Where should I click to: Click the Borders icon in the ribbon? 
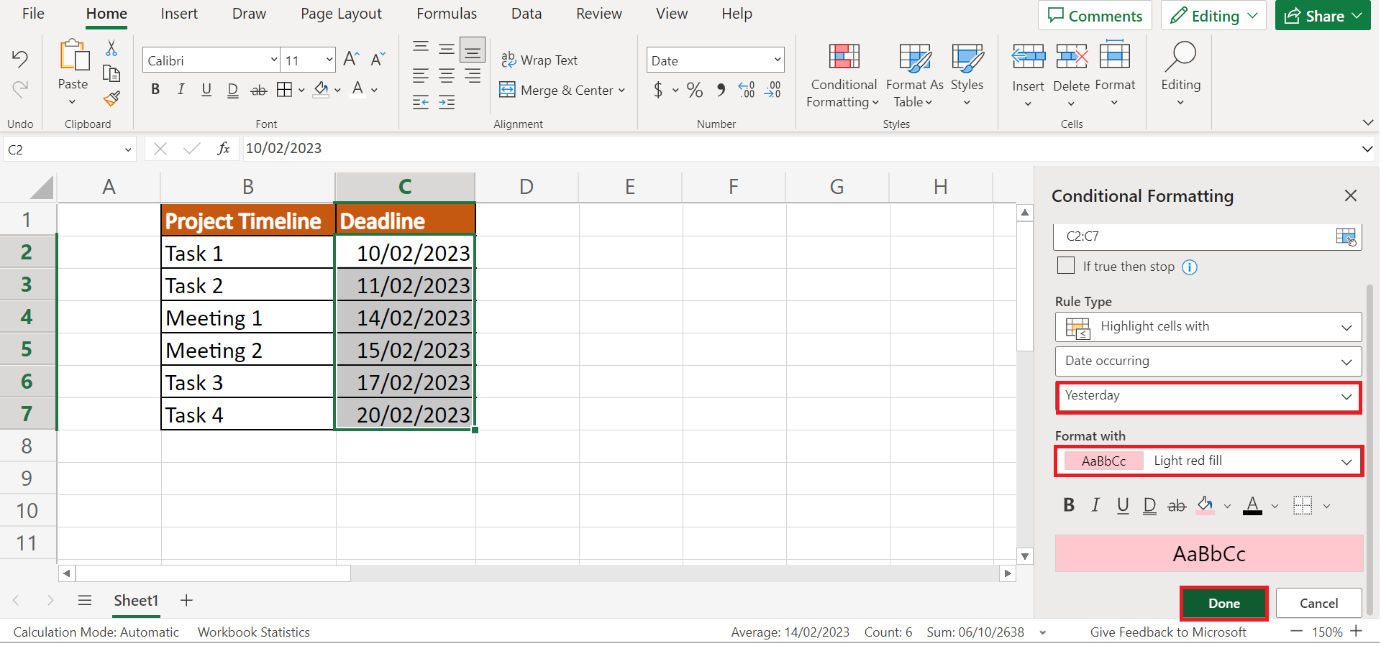[285, 90]
